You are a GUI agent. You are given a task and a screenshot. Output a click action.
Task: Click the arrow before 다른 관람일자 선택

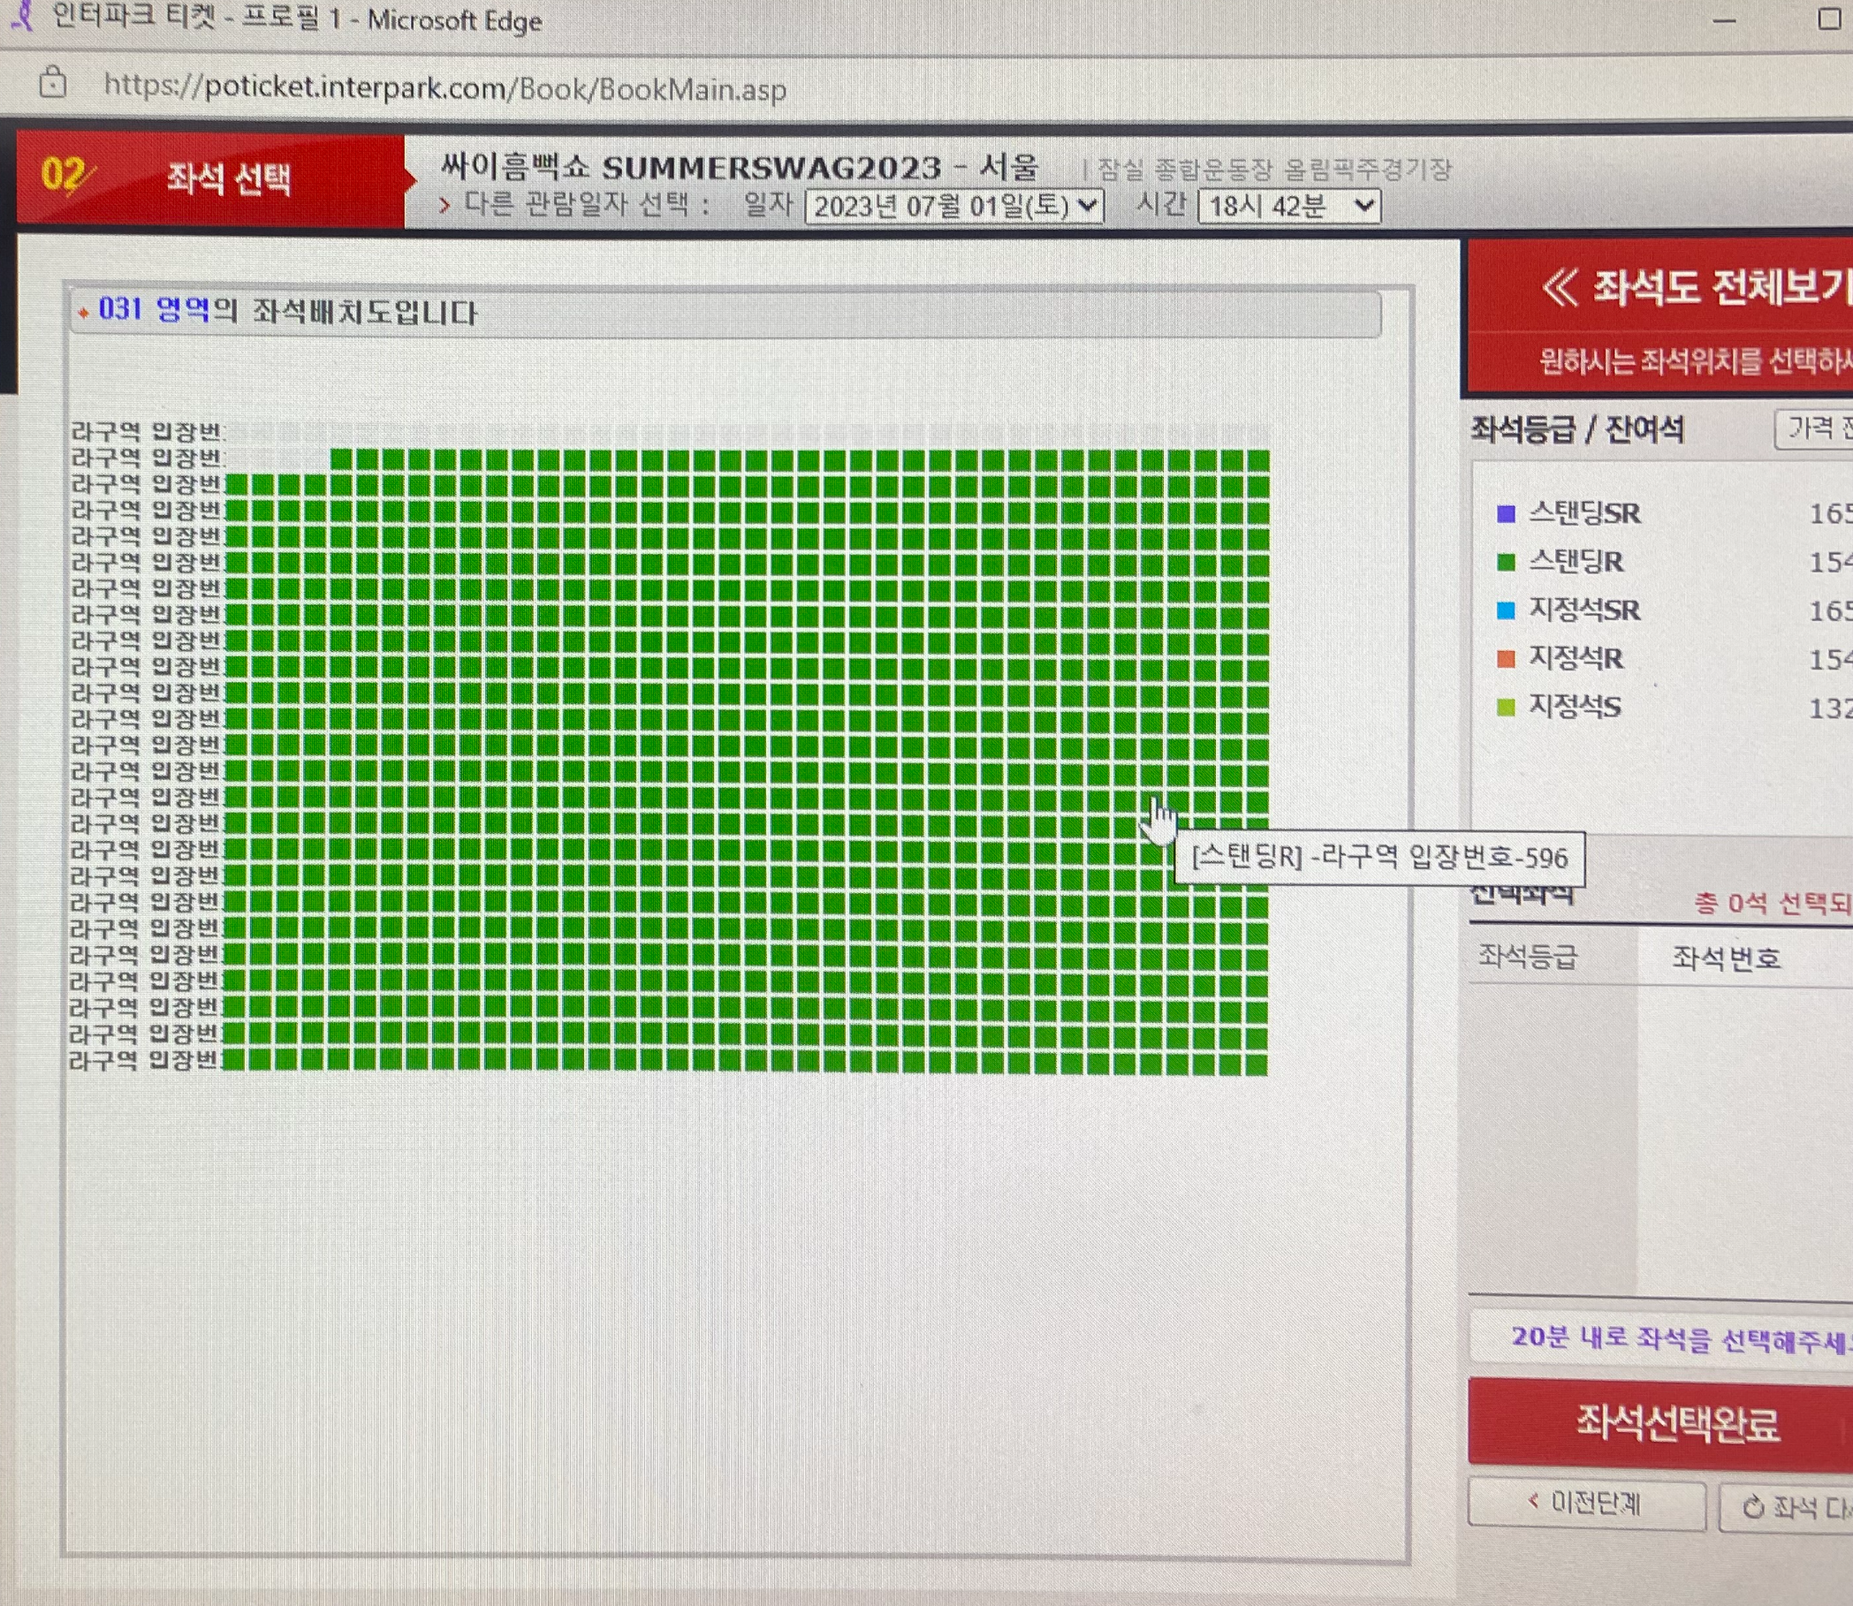[x=444, y=205]
